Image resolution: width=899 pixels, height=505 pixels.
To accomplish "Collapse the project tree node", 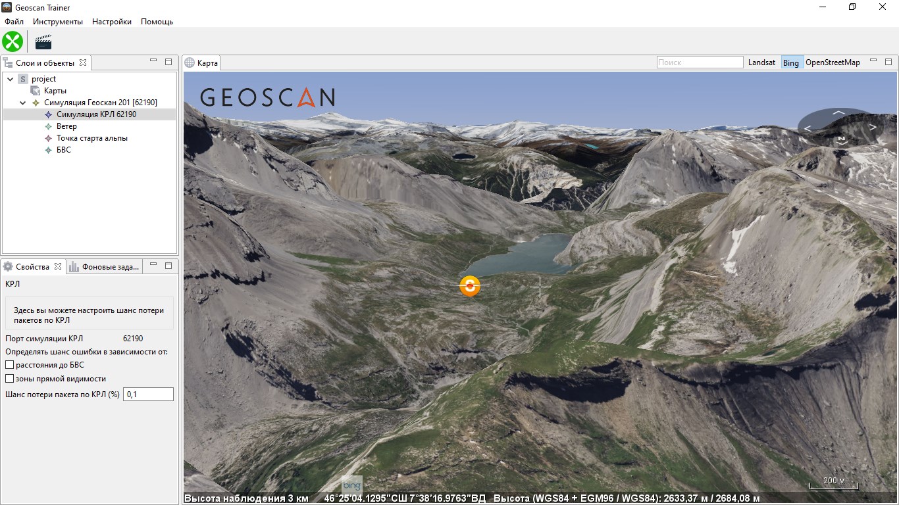I will coord(11,79).
